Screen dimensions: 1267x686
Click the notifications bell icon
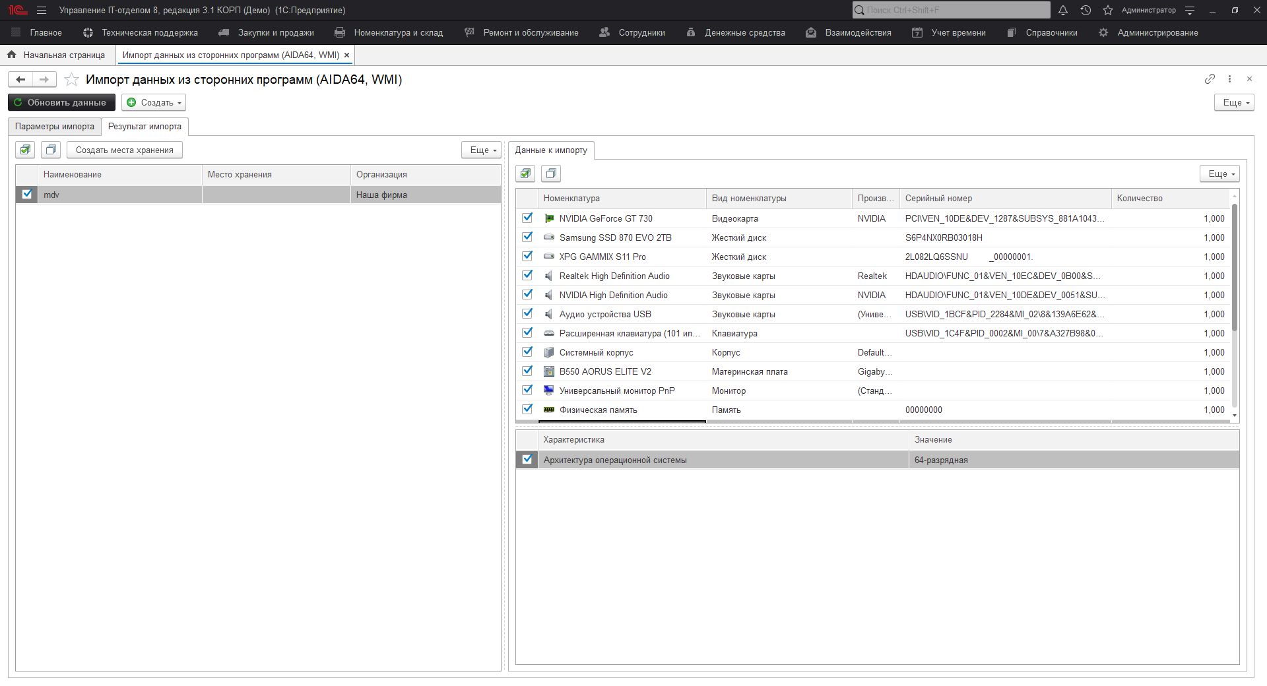[x=1063, y=10]
